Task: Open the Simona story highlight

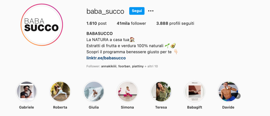Action: 127,92
